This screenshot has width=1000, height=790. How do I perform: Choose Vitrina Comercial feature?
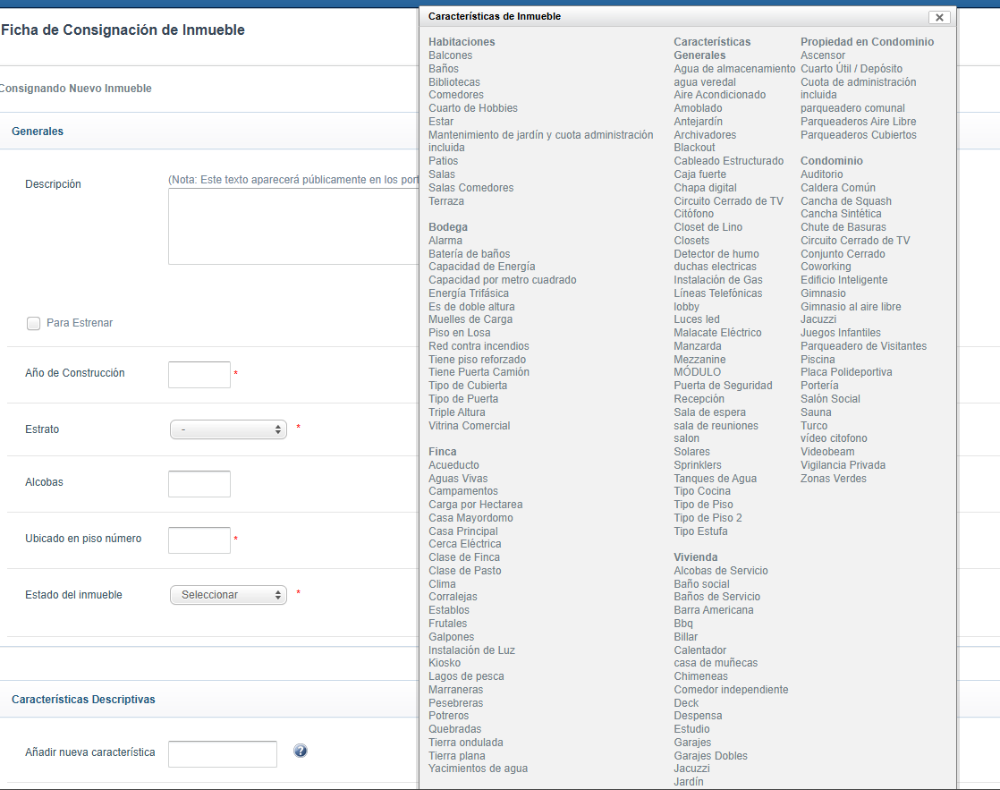tap(469, 426)
